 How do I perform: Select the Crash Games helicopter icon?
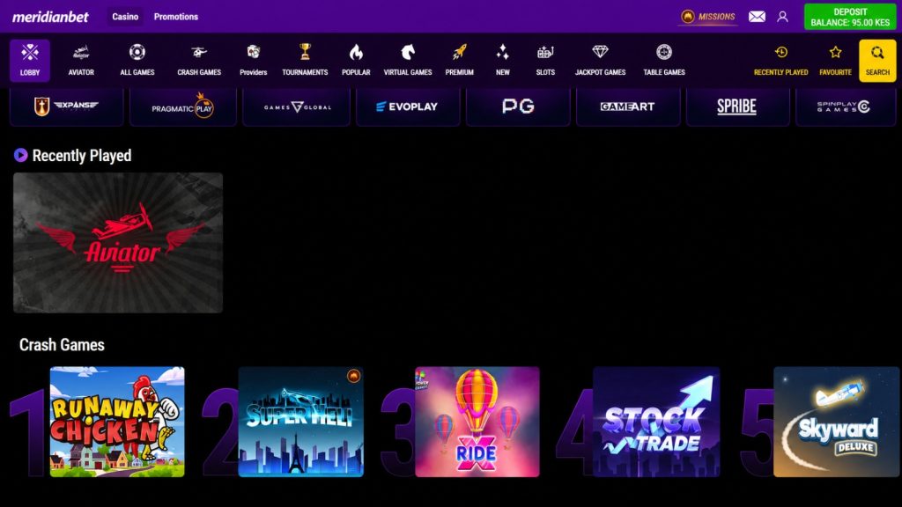click(199, 52)
